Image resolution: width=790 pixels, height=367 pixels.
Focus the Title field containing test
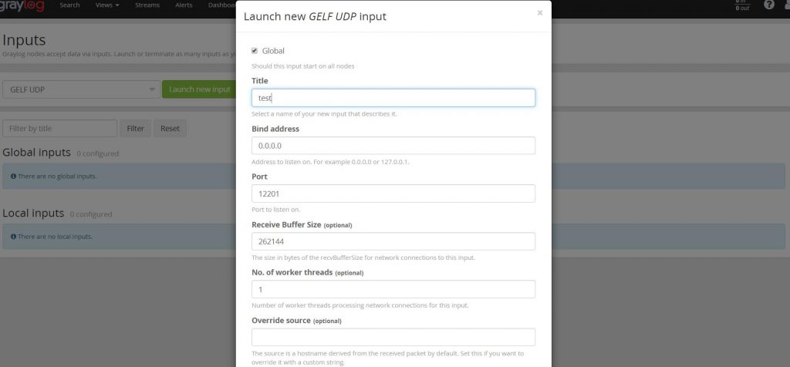pos(393,98)
